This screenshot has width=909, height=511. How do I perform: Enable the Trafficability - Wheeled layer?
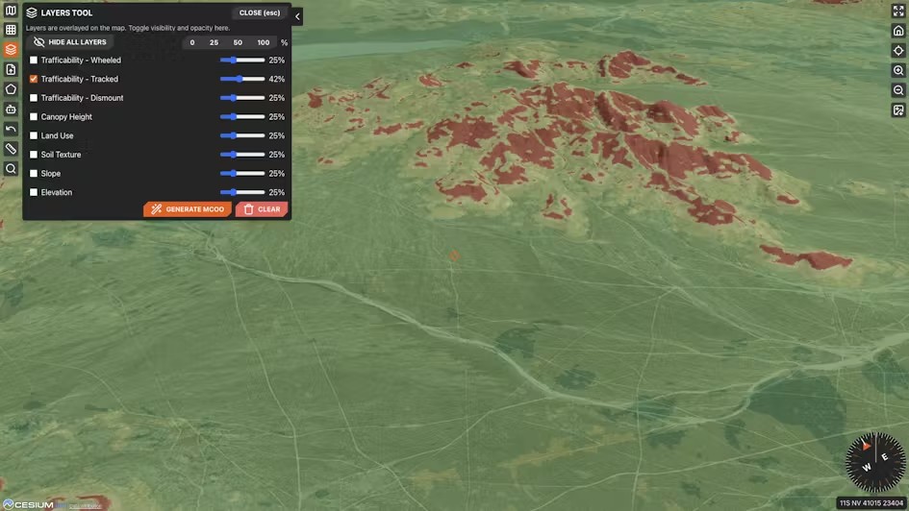(34, 61)
